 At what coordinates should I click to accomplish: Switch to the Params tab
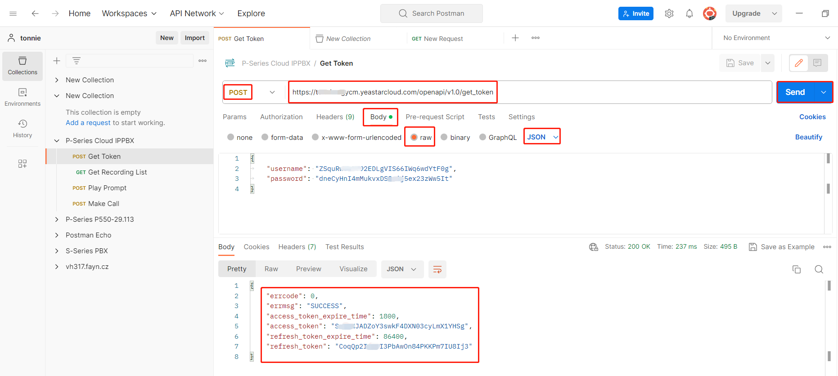(234, 117)
